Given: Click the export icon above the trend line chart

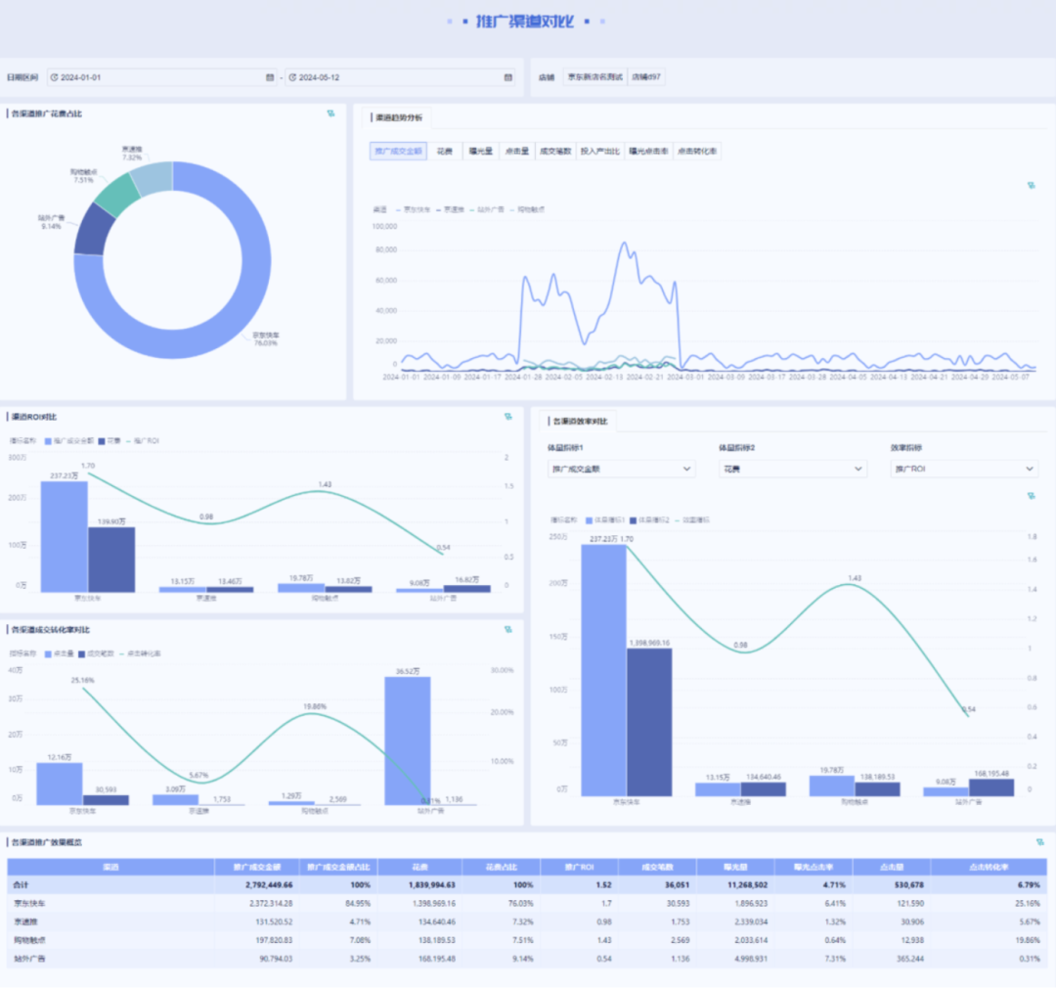Looking at the screenshot, I should tap(1032, 185).
